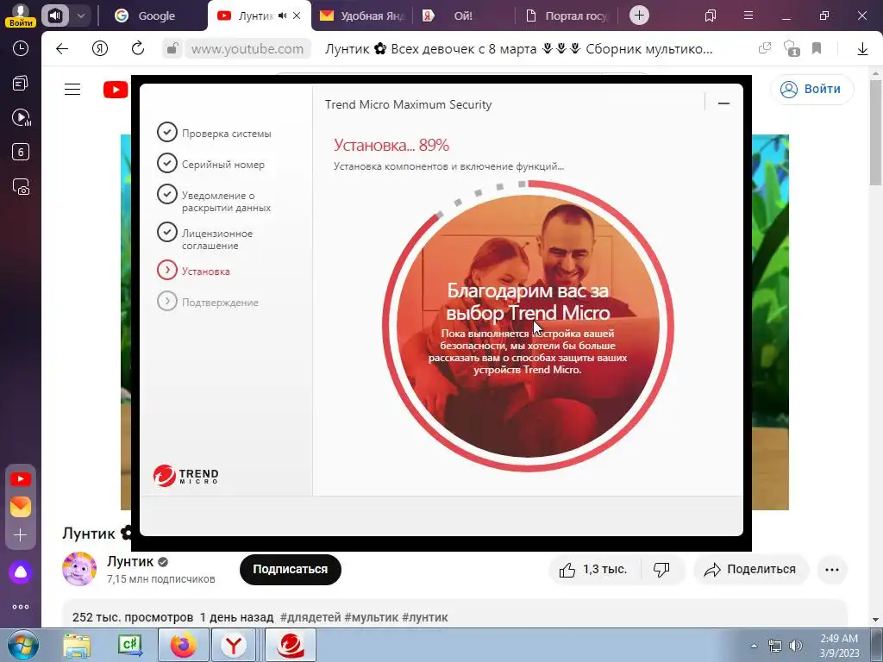Image resolution: width=883 pixels, height=662 pixels.
Task: Open the YouTube hamburger guide menu
Action: (x=72, y=90)
